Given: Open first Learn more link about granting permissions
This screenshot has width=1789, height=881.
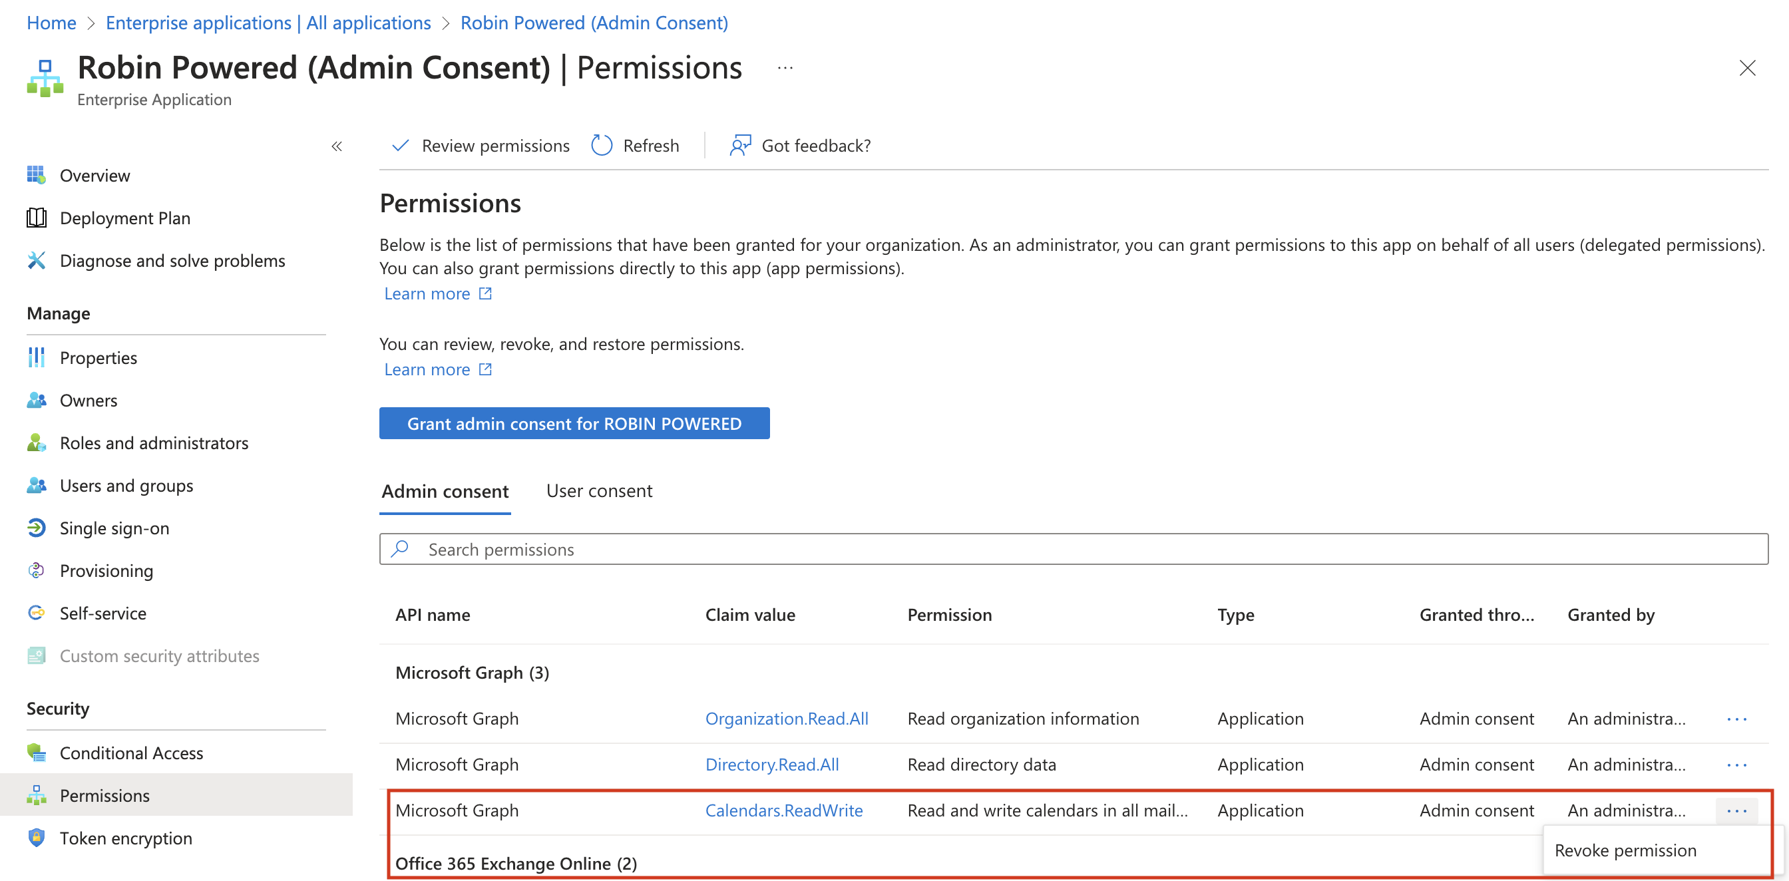Looking at the screenshot, I should tap(427, 293).
